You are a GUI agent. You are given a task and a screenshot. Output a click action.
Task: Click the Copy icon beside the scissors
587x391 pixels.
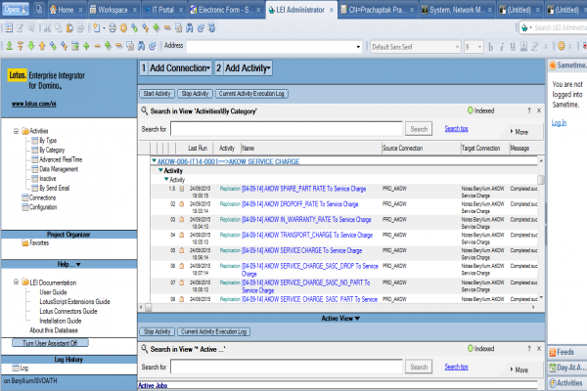(59, 28)
